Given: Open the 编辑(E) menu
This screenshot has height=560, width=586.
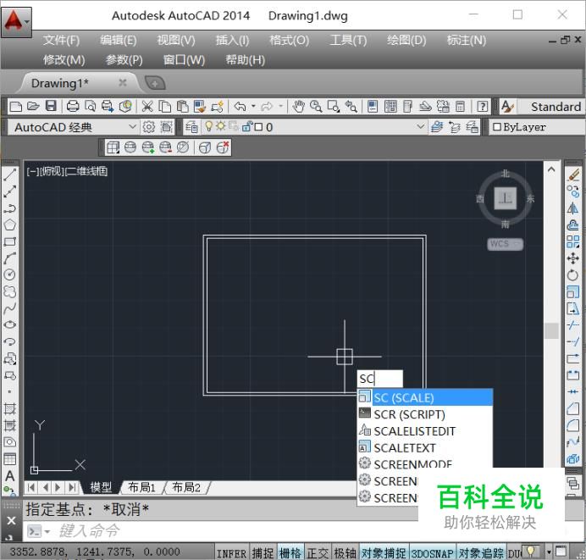Looking at the screenshot, I should tap(118, 40).
